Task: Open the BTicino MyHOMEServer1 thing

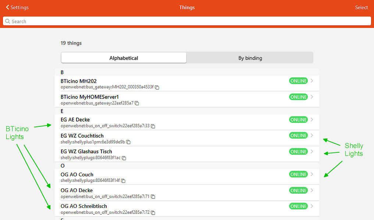Action: click(x=187, y=100)
